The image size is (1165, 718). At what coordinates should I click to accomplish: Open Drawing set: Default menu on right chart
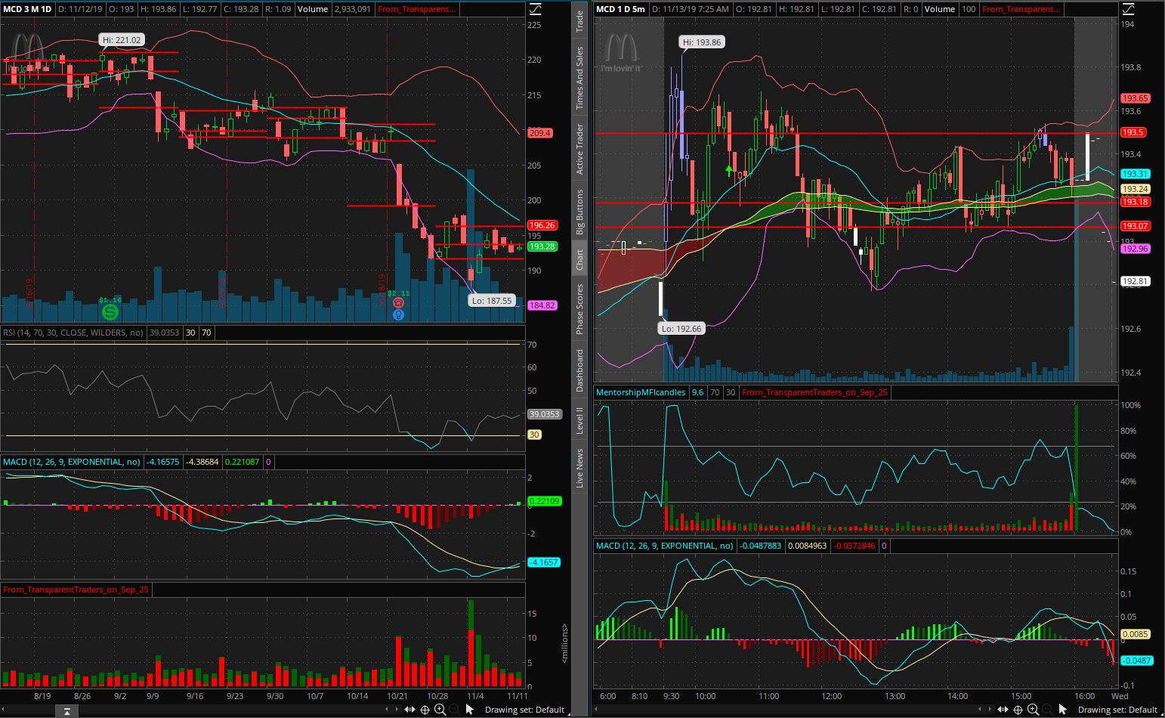click(x=1117, y=709)
